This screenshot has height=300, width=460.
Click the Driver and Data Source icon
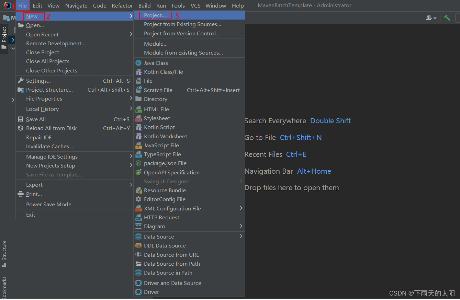pos(138,283)
